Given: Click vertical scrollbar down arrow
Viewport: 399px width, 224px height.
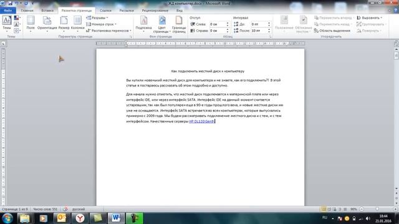Looking at the screenshot, I should [x=397, y=189].
